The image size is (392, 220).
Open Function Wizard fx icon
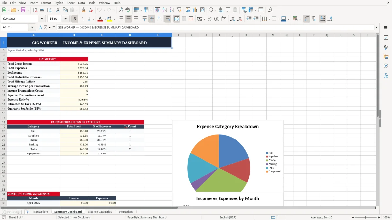tap(41, 27)
